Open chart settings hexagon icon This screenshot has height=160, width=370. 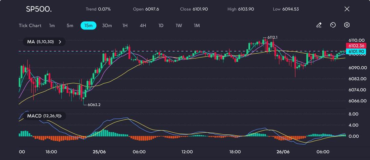347,25
